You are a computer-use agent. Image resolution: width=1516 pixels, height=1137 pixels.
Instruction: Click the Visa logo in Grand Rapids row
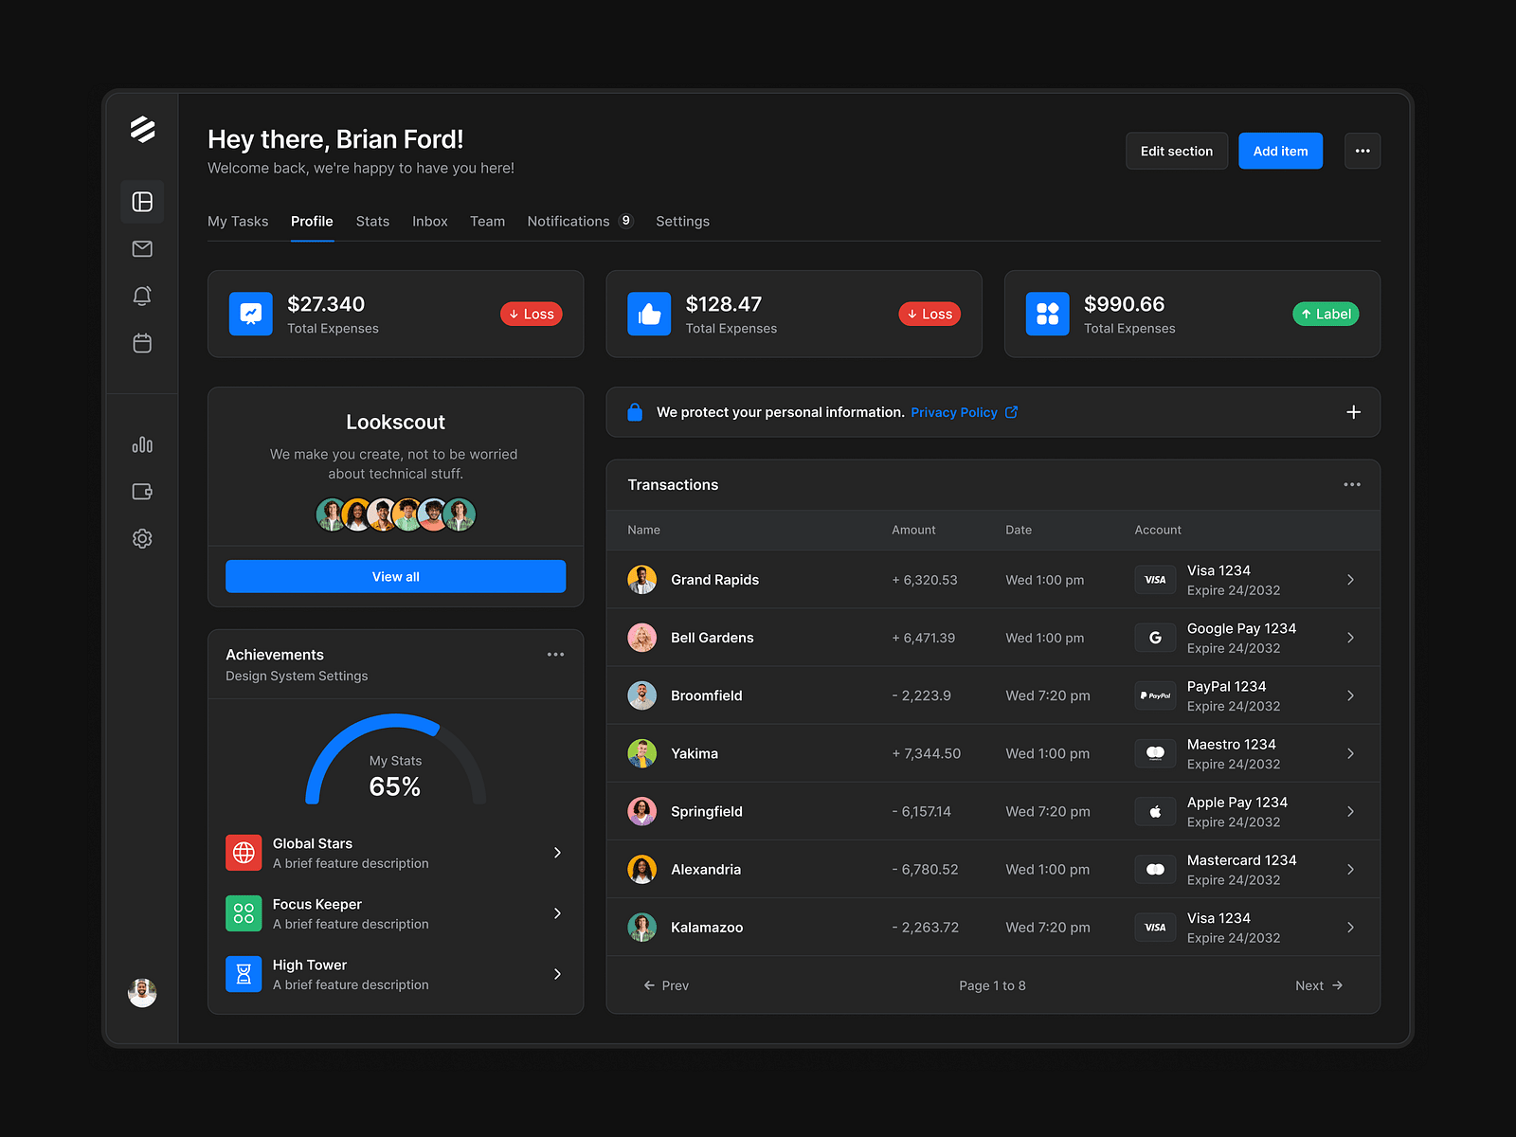pyautogui.click(x=1155, y=580)
